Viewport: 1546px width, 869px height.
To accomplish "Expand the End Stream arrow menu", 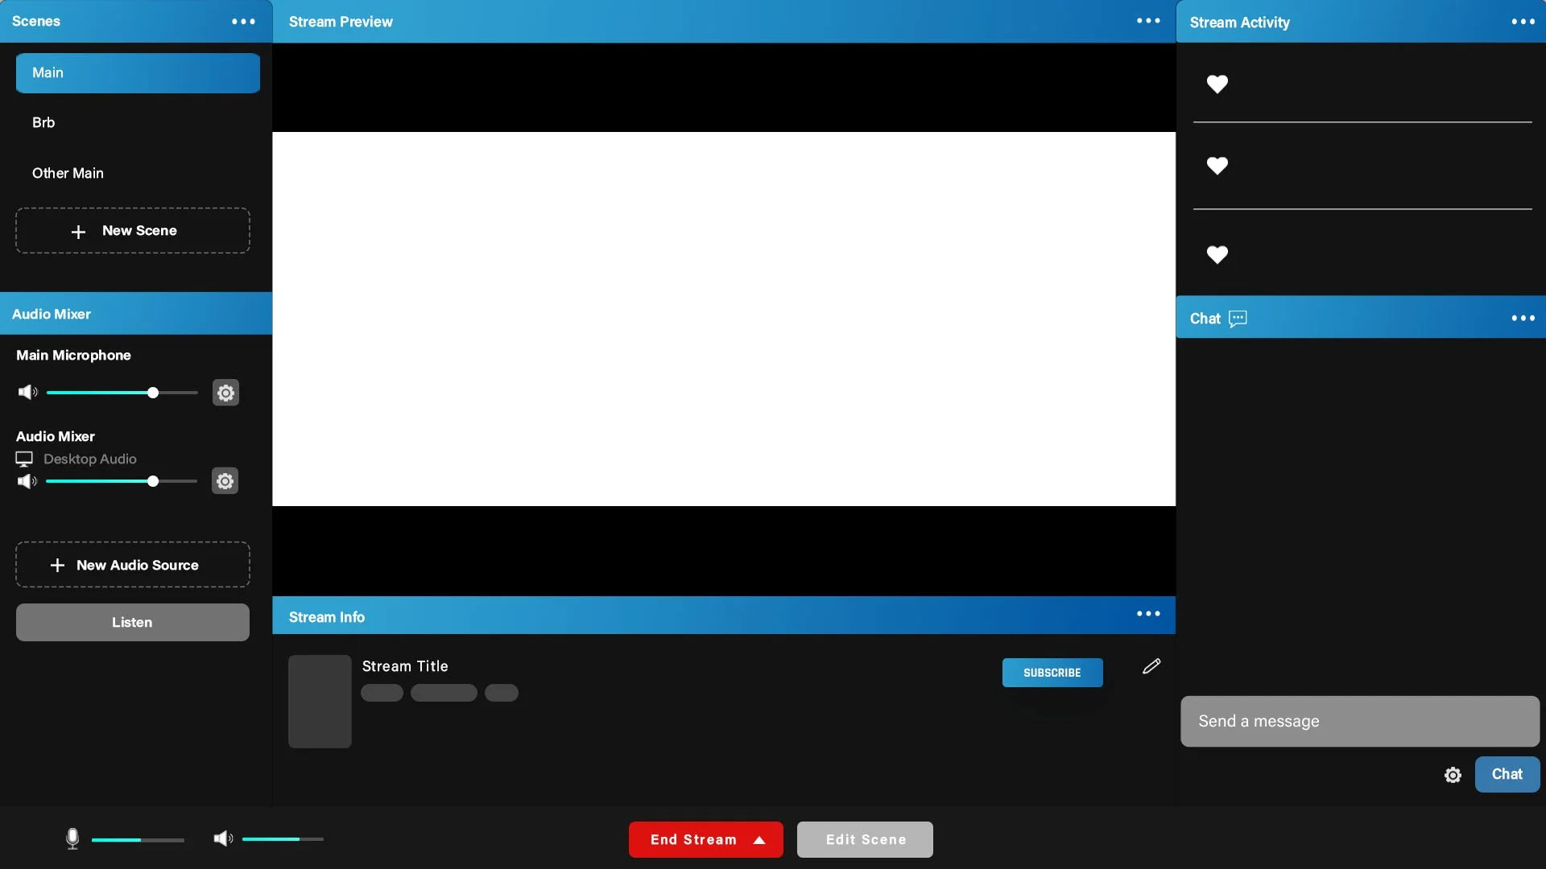I will tap(759, 840).
